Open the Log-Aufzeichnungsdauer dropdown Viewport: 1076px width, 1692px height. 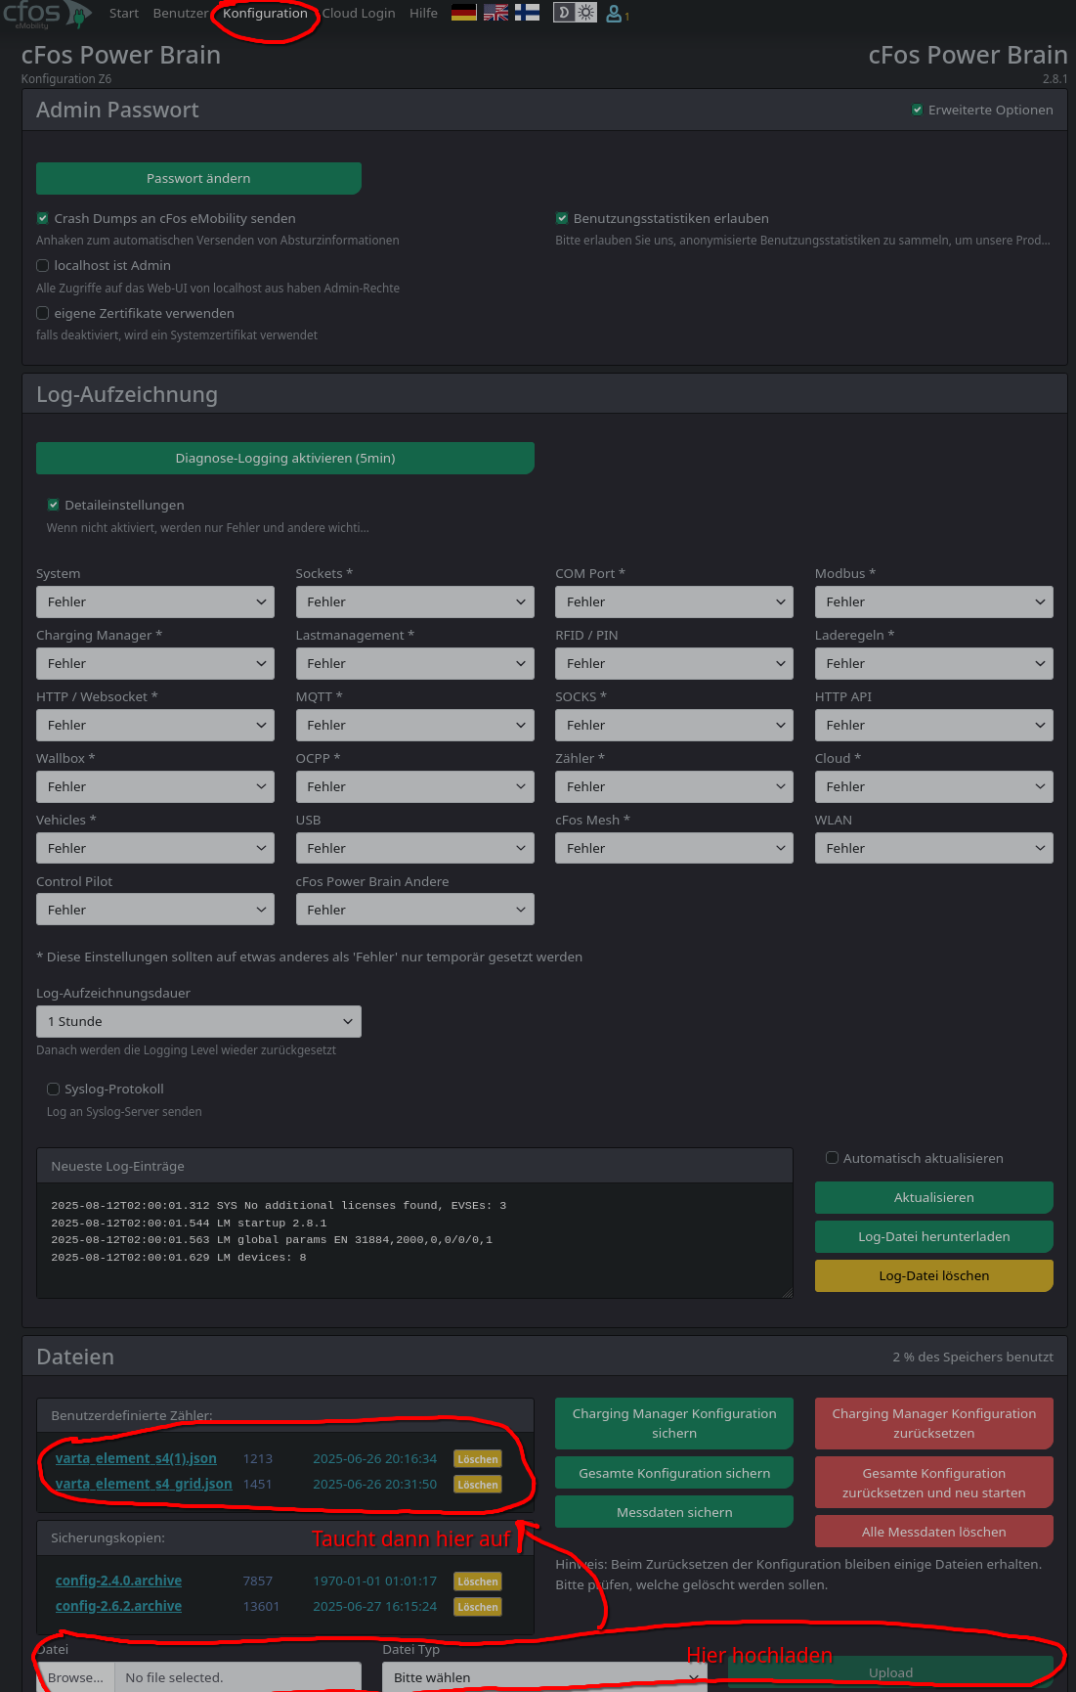pos(198,1021)
